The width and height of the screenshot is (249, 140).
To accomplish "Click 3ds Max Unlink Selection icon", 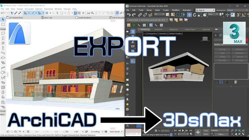I will [145, 15].
